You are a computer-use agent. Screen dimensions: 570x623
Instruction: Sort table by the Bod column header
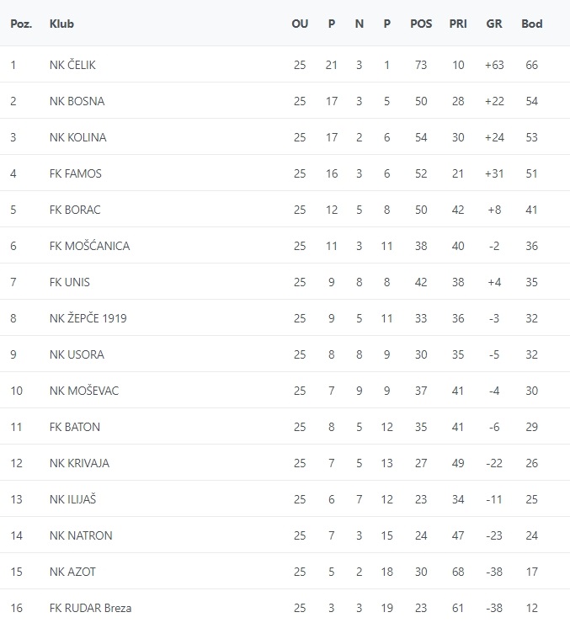(532, 24)
